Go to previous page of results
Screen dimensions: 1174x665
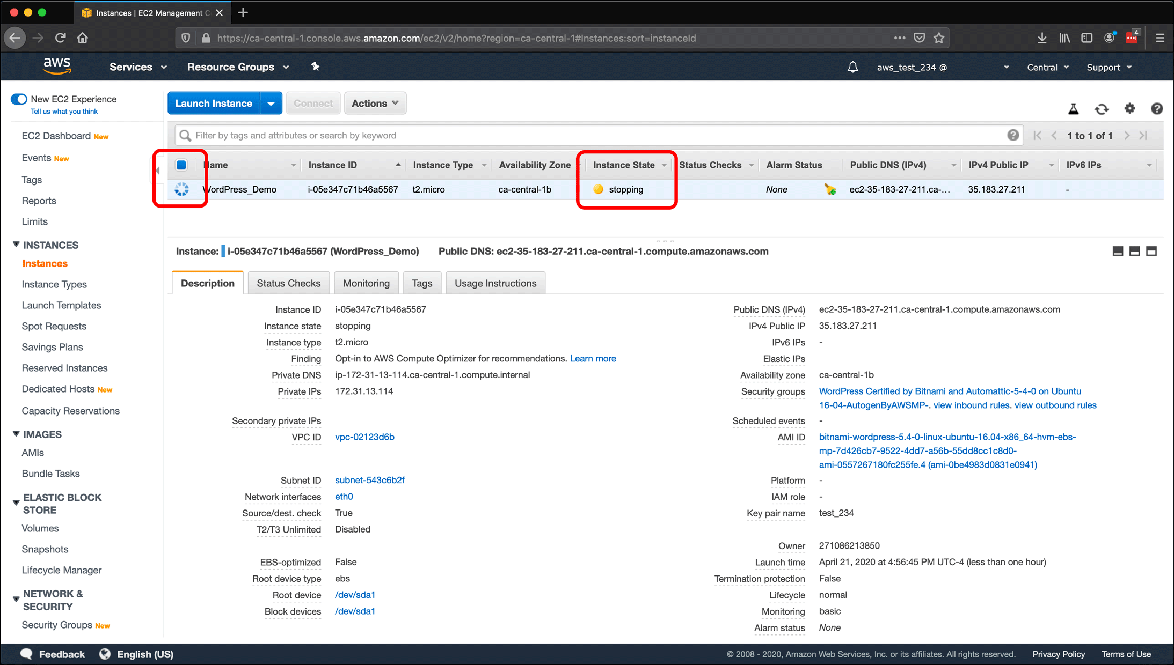pos(1054,136)
